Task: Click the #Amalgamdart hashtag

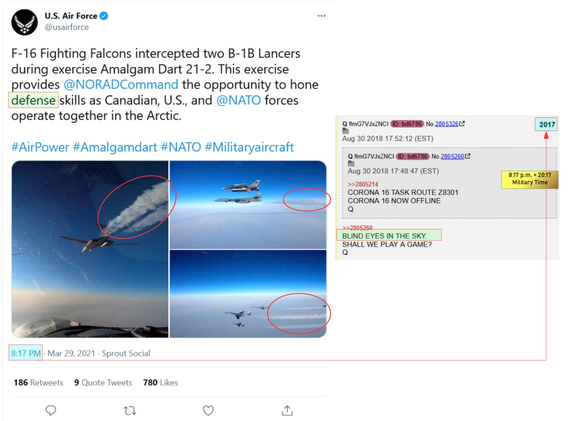Action: pos(114,147)
